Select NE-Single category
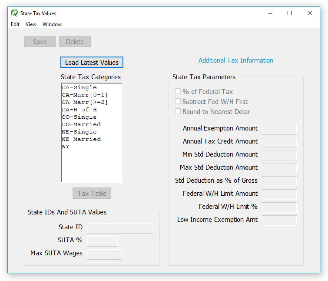The width and height of the screenshot is (328, 281). (x=92, y=132)
